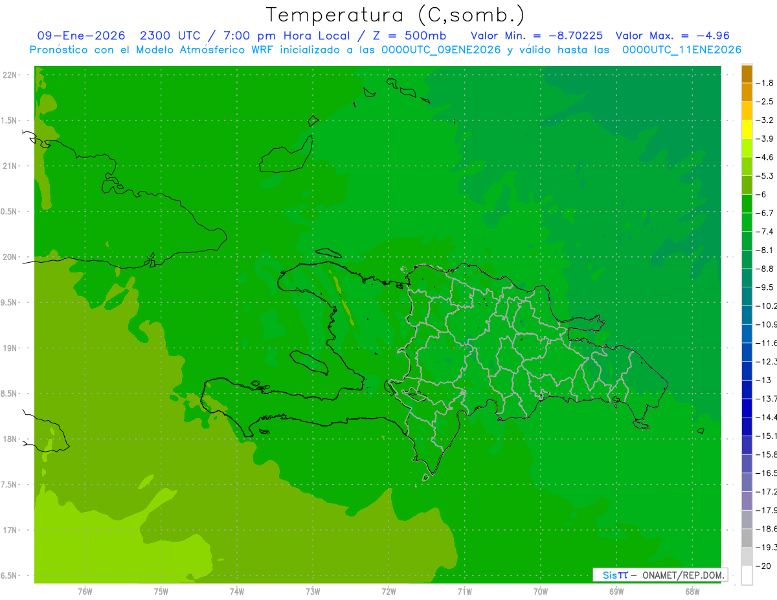
Task: Click the "17N" latitude label
Action: pyautogui.click(x=10, y=530)
